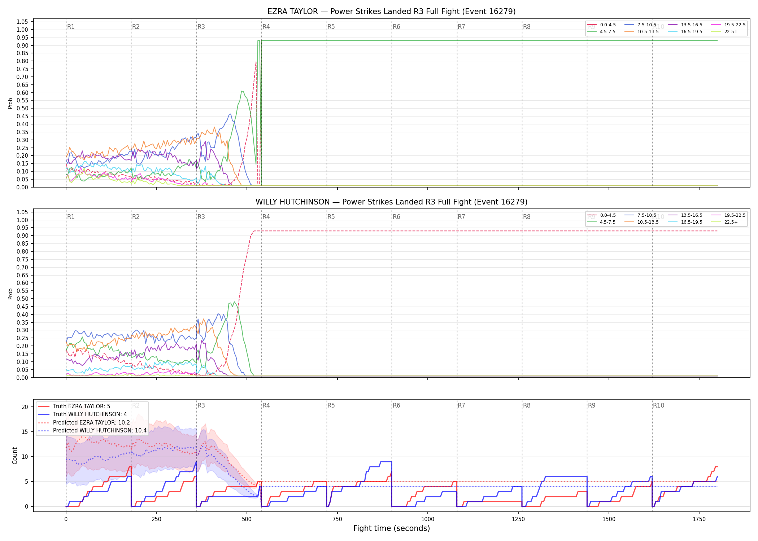Click the Count axis label of bottom chart

[x=15, y=456]
